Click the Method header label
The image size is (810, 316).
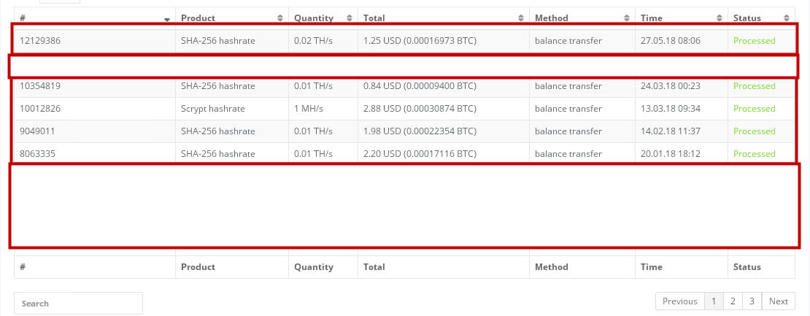tap(551, 18)
